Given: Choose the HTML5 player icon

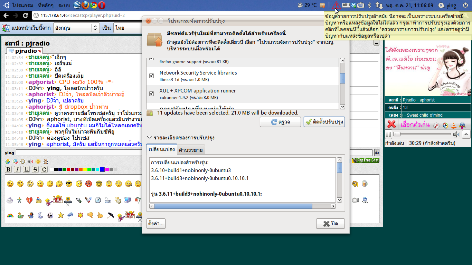Looking at the screenshot, I should [462, 126].
